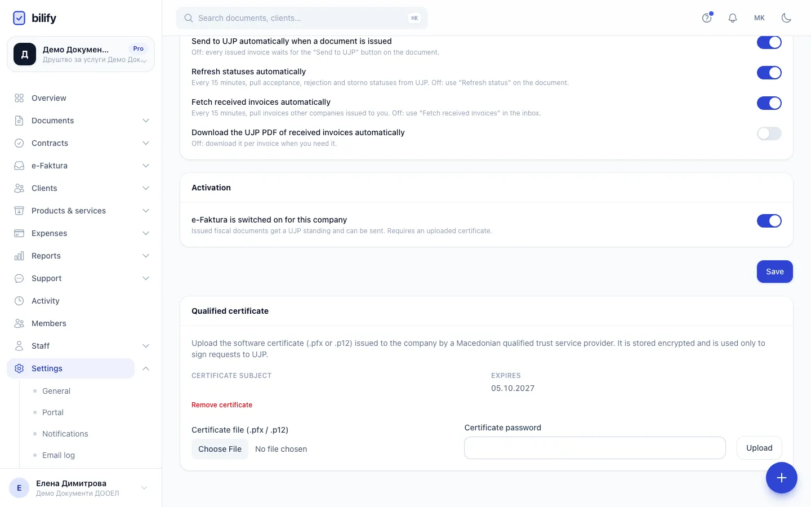The width and height of the screenshot is (811, 507).
Task: Focus the Certificate password field
Action: point(595,448)
